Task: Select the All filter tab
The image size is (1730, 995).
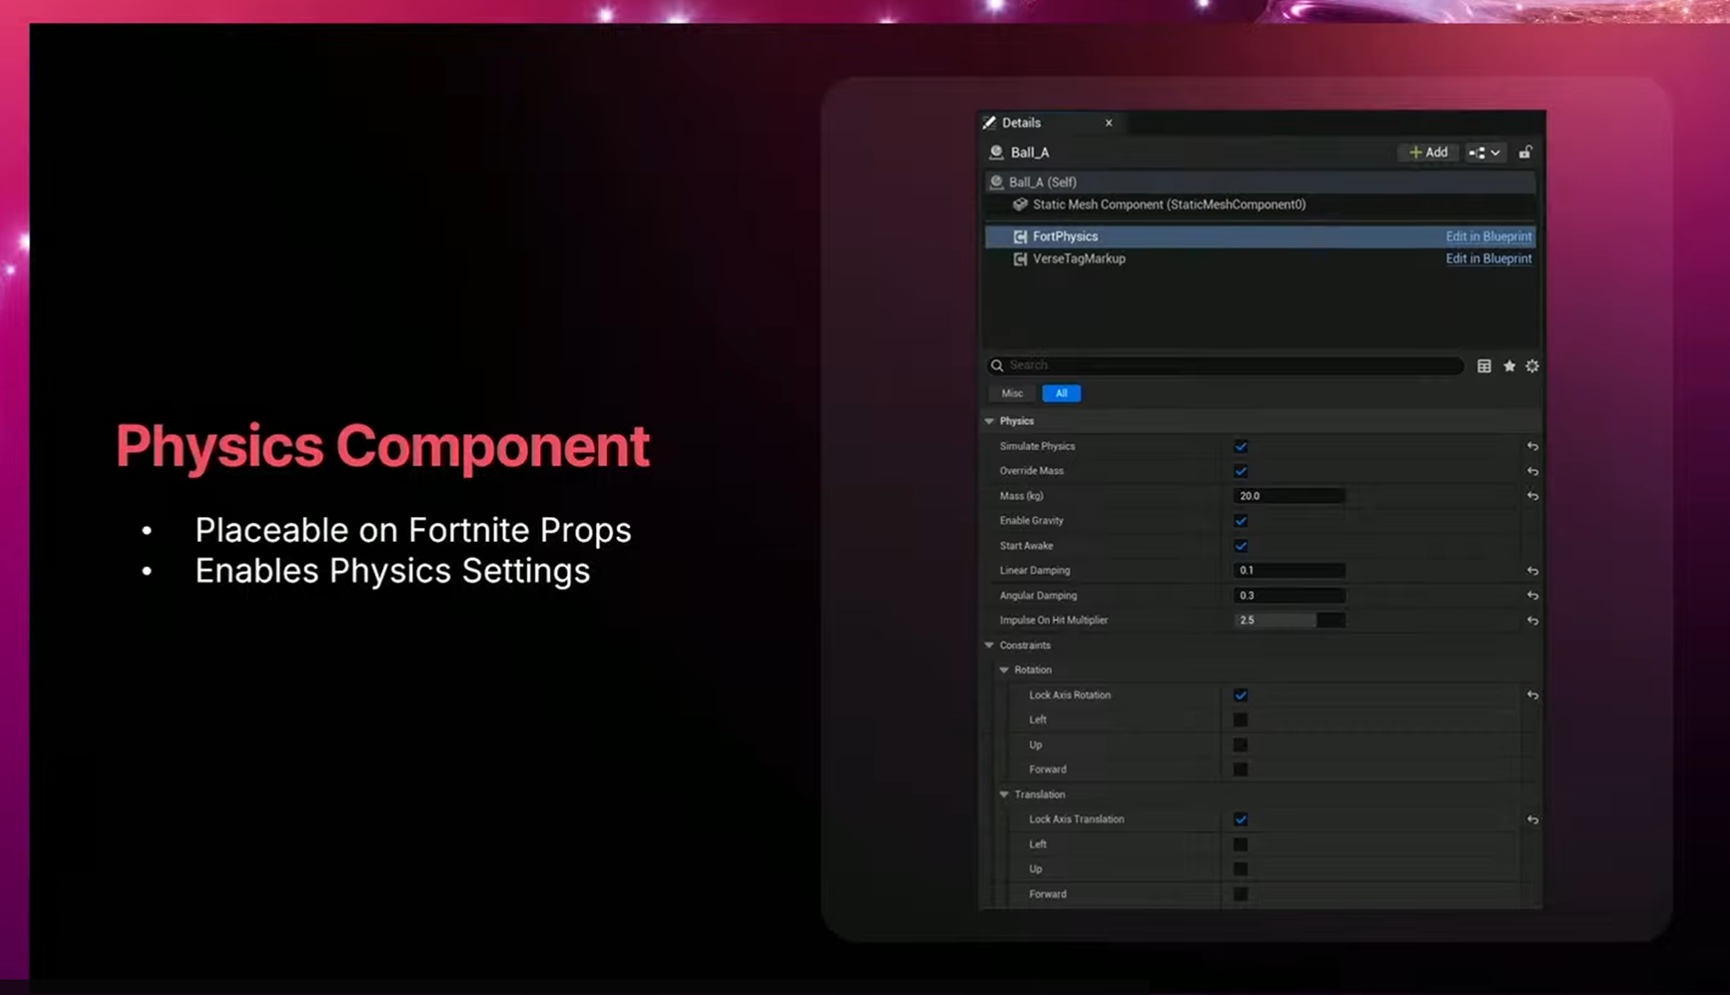Action: (x=1061, y=393)
